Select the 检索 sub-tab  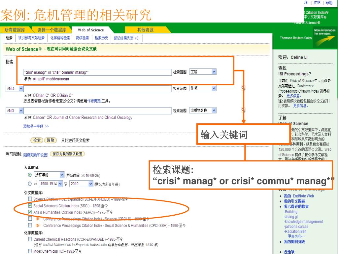click(x=9, y=38)
